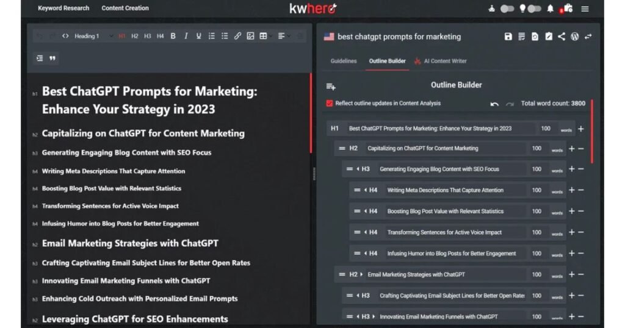Click the Enhancing Cold Outreach heading in editor
The image size is (625, 328).
click(140, 299)
